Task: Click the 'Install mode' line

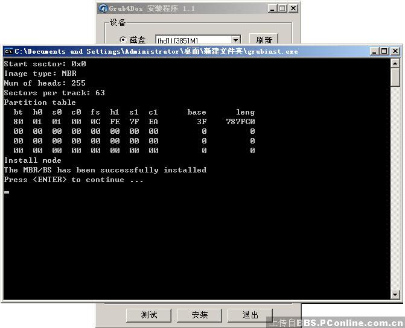Action: 33,160
